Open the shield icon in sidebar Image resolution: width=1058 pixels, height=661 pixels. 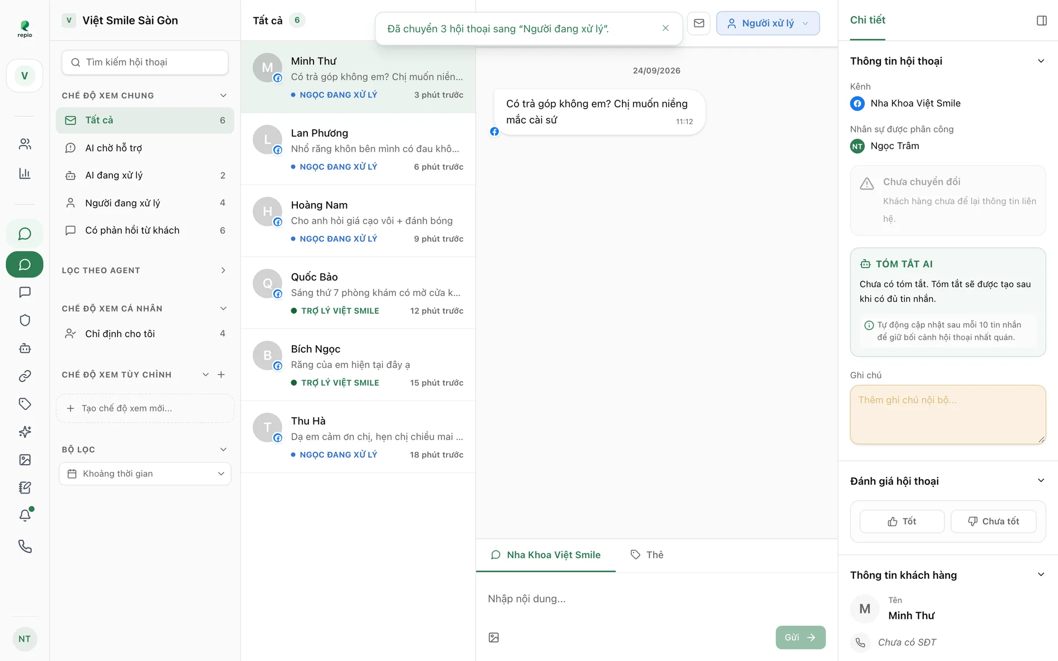[25, 320]
